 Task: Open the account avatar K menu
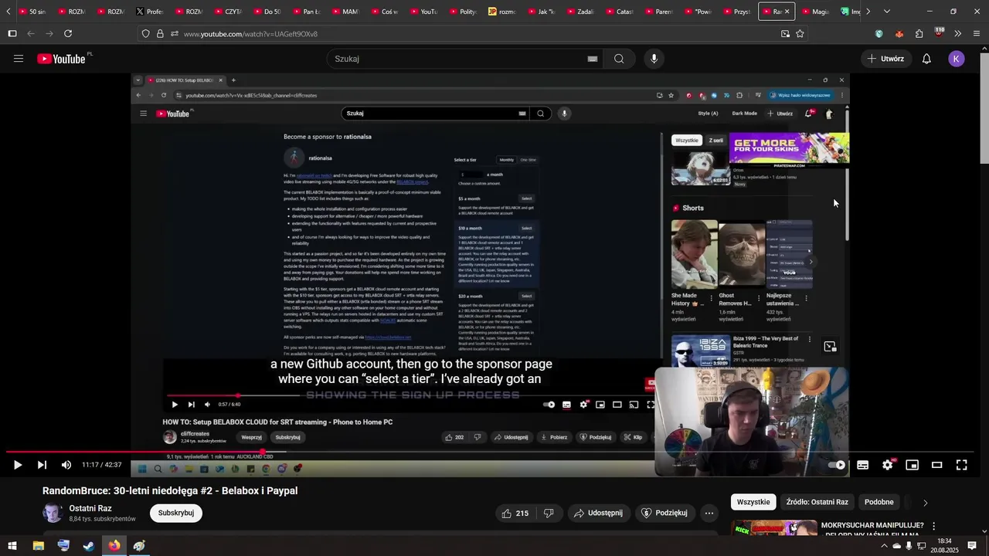coord(957,59)
